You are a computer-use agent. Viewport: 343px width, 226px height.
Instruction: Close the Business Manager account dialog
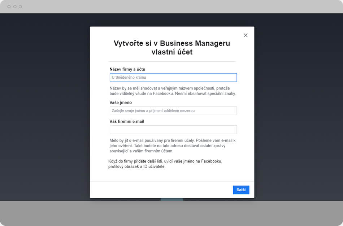pyautogui.click(x=246, y=35)
